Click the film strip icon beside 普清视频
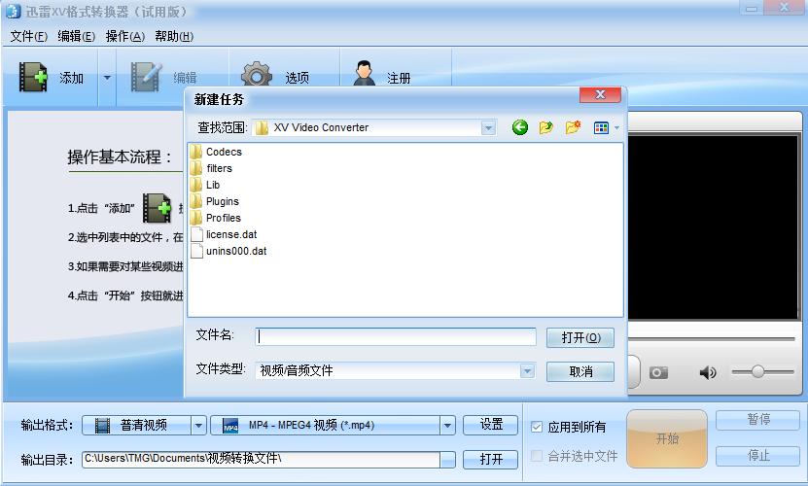This screenshot has width=808, height=486. coord(102,426)
